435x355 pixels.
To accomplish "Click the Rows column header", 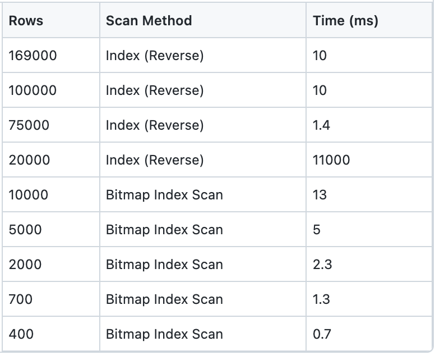I will 51,20.
